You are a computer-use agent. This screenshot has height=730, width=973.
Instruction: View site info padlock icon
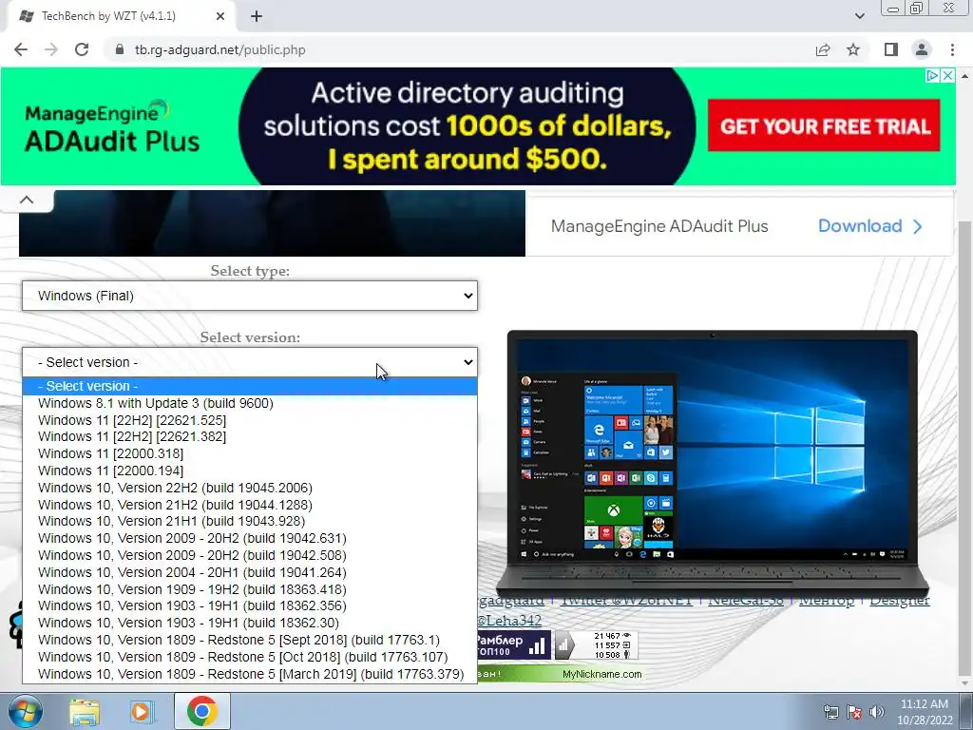pyautogui.click(x=120, y=49)
